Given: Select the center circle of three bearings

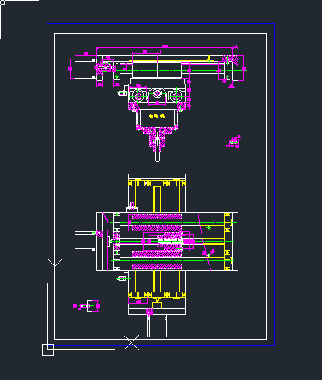Looking at the screenshot, I should [x=157, y=94].
